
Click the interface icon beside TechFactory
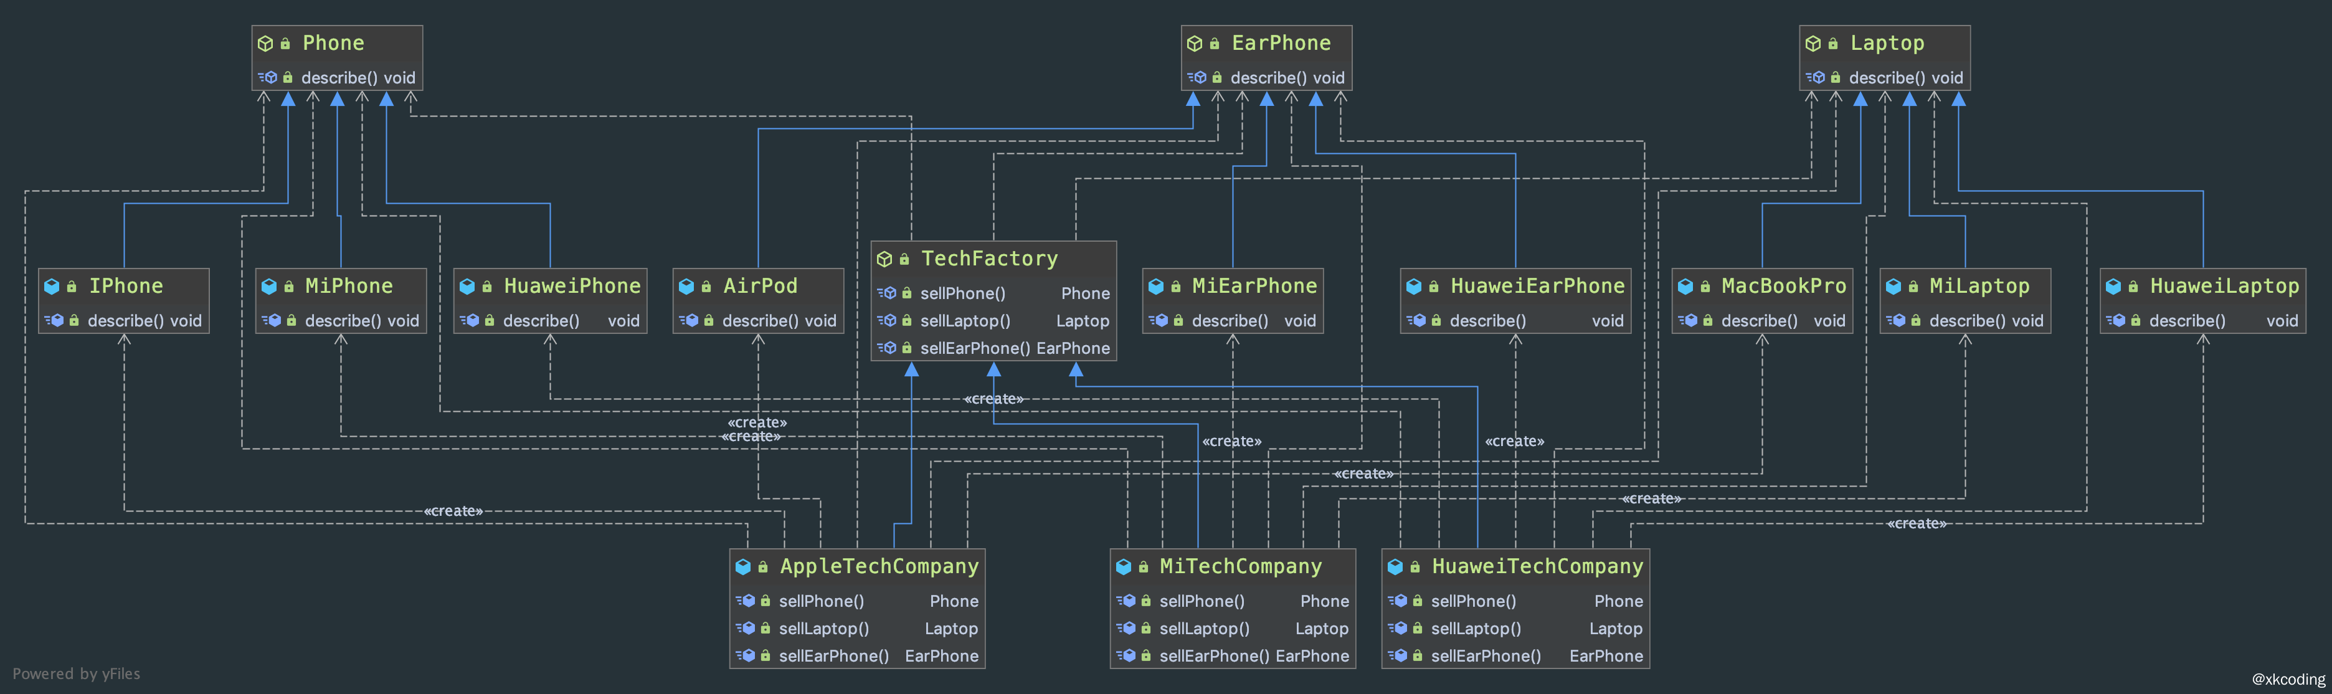tap(884, 259)
